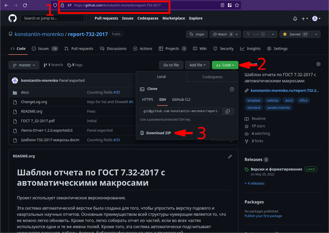Open the About section gear settings icon
The width and height of the screenshot is (329, 233).
coord(318,64)
